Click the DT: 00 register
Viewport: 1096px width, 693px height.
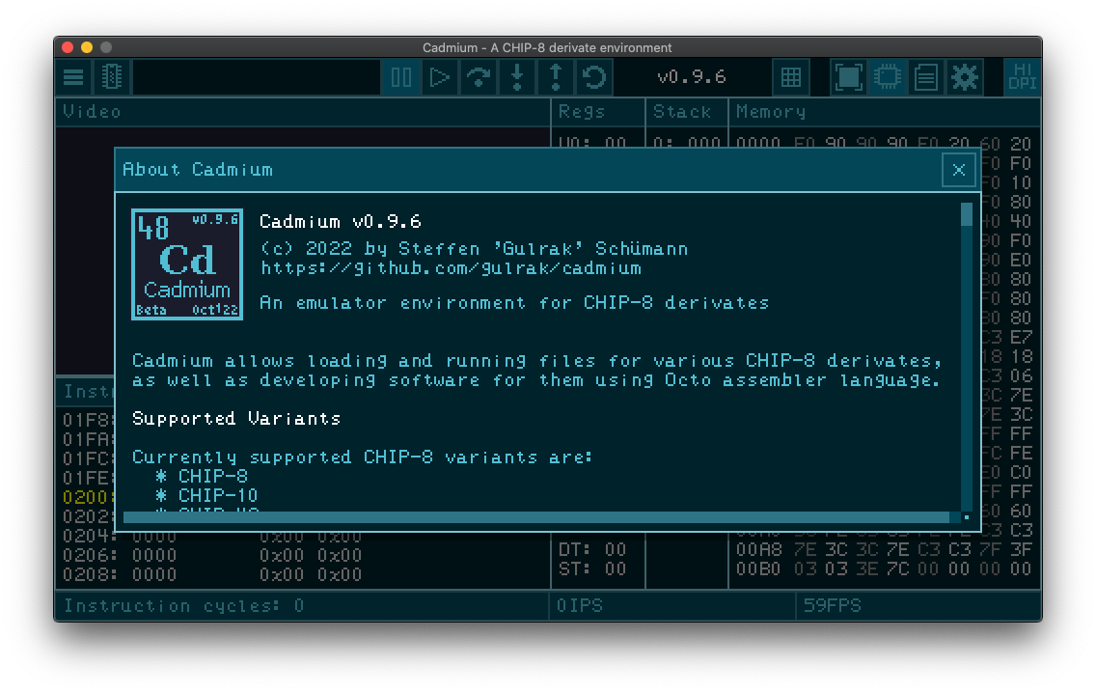click(592, 549)
